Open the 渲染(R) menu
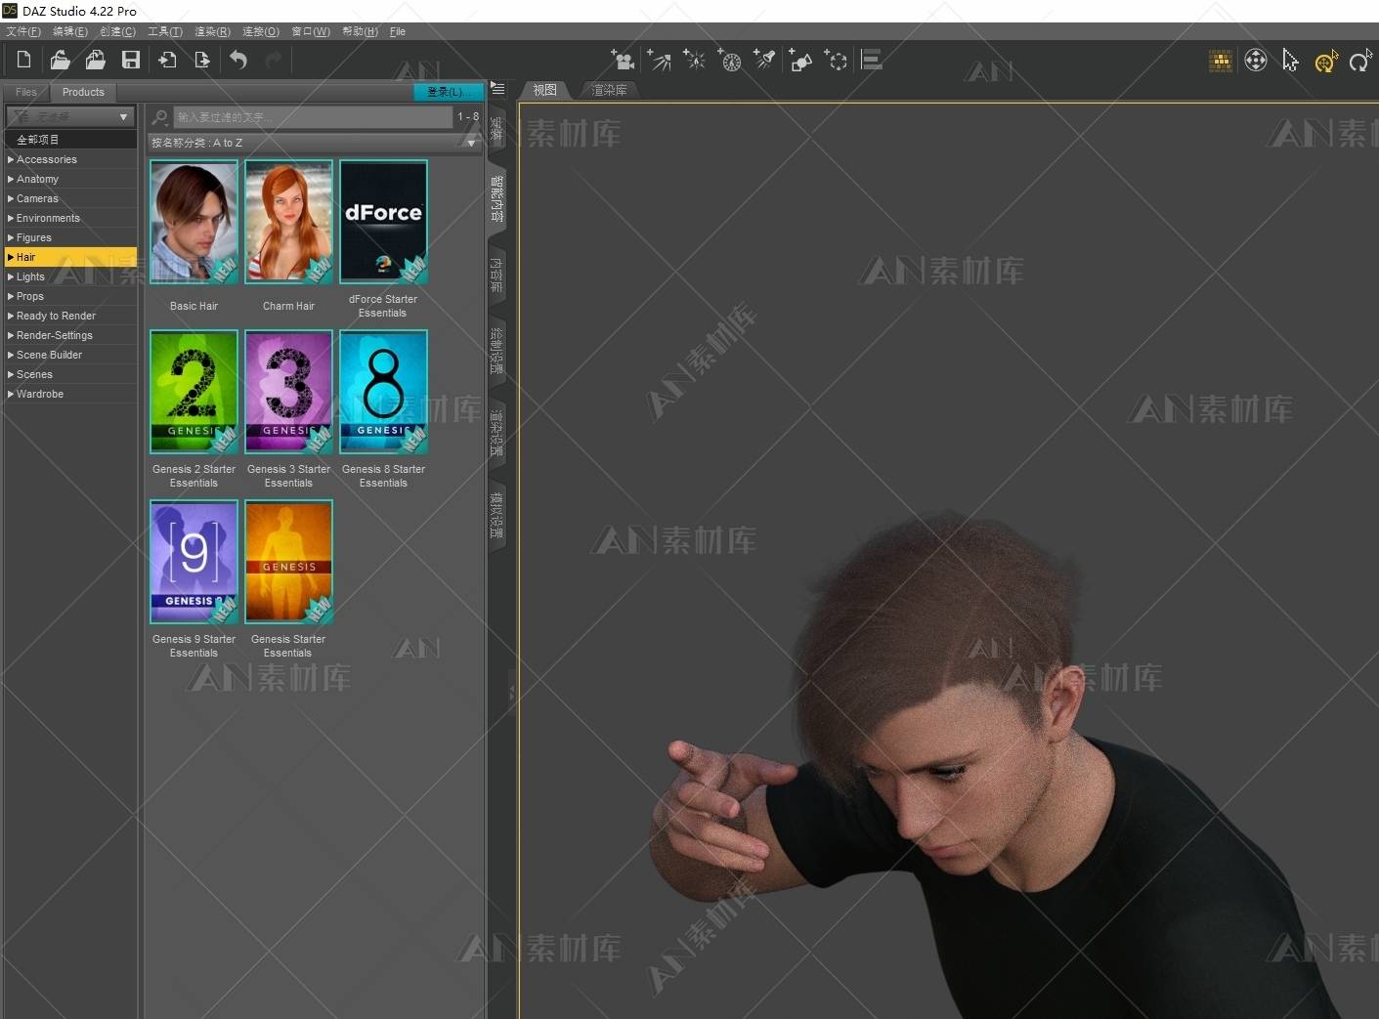Screen dimensions: 1379x1019 pyautogui.click(x=212, y=31)
